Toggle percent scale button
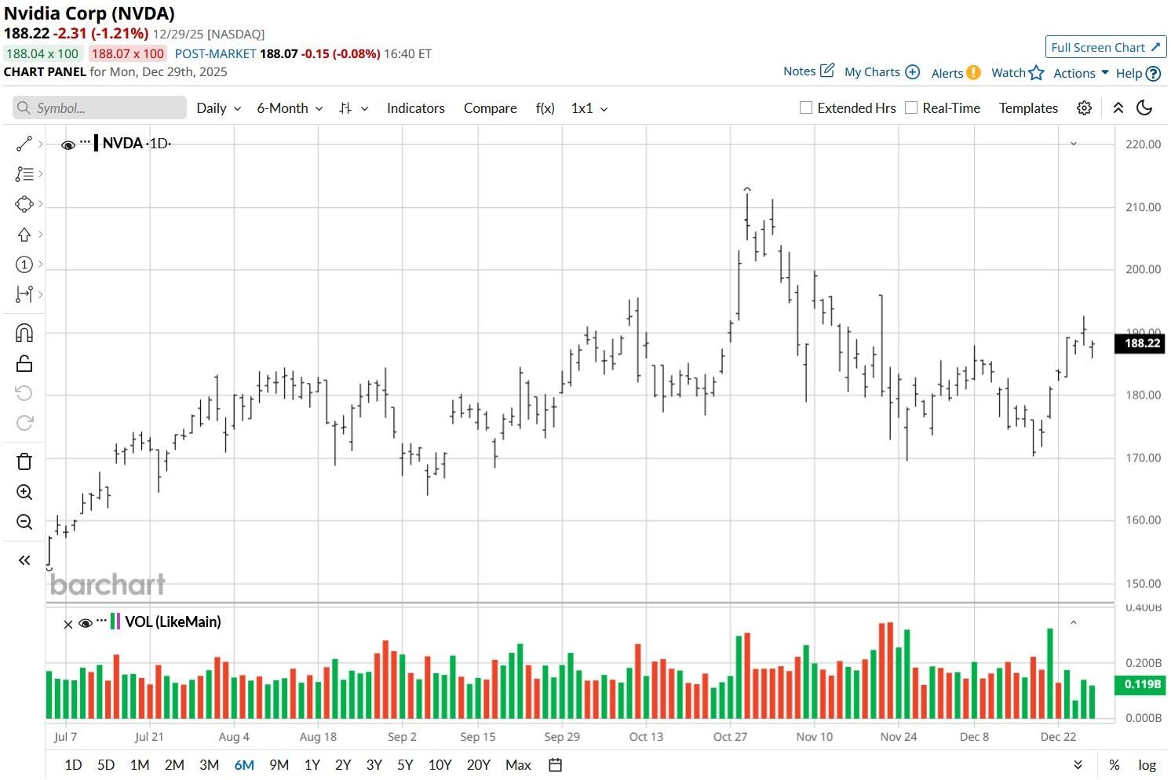 click(1114, 765)
